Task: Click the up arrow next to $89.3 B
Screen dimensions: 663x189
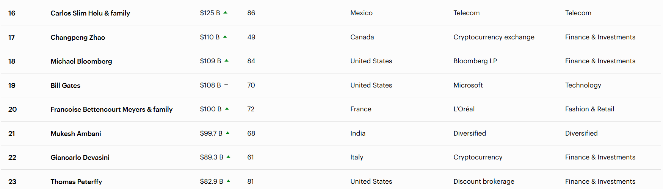Action: click(229, 157)
